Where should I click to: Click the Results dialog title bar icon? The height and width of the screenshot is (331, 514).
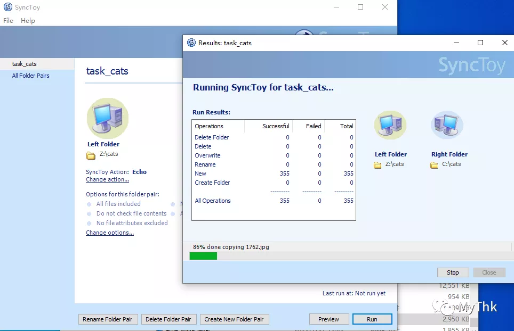click(x=191, y=43)
